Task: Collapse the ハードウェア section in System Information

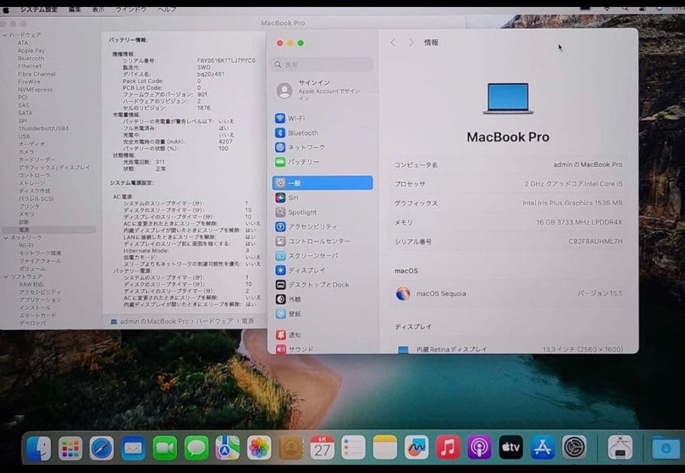Action: [4, 34]
